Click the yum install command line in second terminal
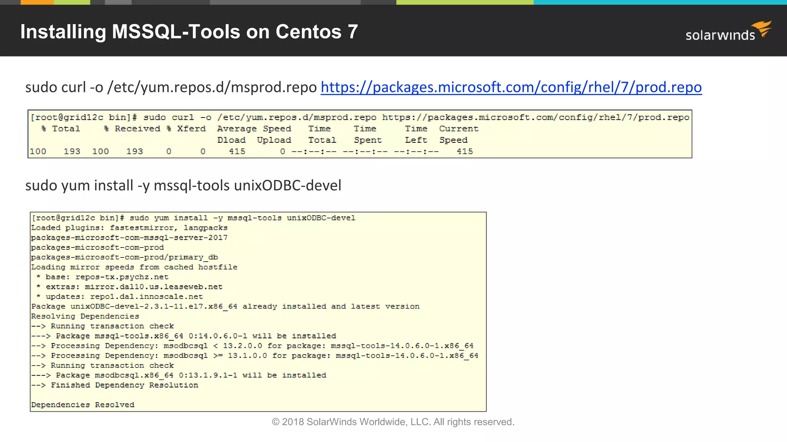The image size is (787, 442). click(193, 218)
